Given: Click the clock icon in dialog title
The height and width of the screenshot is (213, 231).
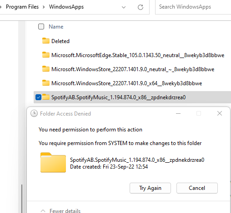Looking at the screenshot, I should [34, 113].
